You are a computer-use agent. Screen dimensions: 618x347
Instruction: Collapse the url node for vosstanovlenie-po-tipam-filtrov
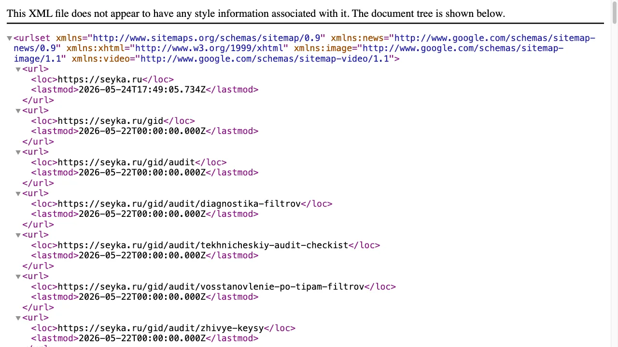click(x=18, y=277)
